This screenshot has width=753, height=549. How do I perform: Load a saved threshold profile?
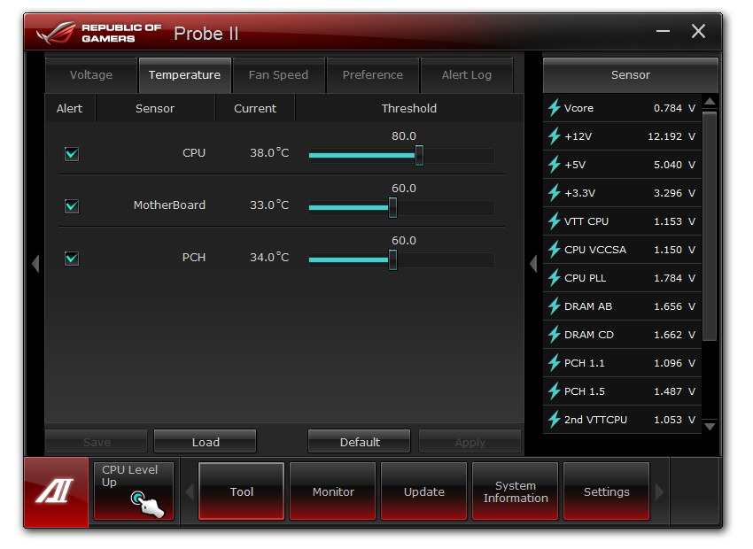point(205,442)
